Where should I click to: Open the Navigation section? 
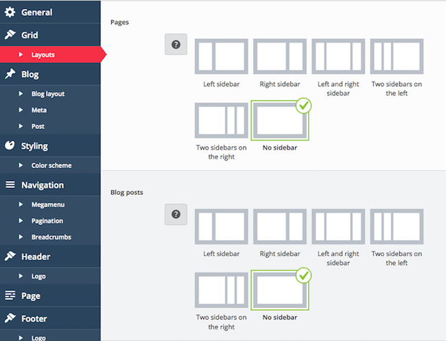50,185
